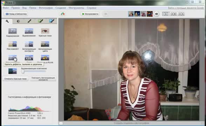
Task: Click the Picasa 3 title bar icon
Action: click(x=3, y=3)
